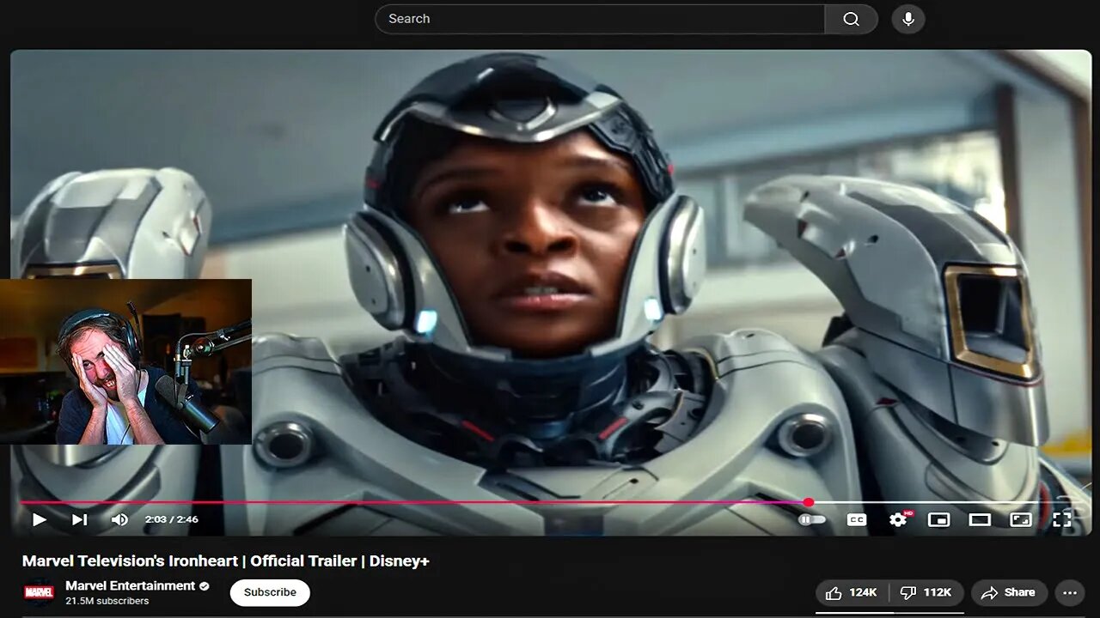This screenshot has width=1100, height=618.
Task: Dislike the video with thumbs down 112K
Action: pyautogui.click(x=925, y=592)
